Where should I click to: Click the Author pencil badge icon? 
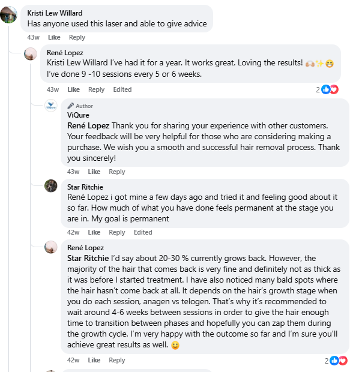pyautogui.click(x=71, y=106)
